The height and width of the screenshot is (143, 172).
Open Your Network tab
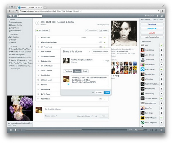tap(146, 20)
